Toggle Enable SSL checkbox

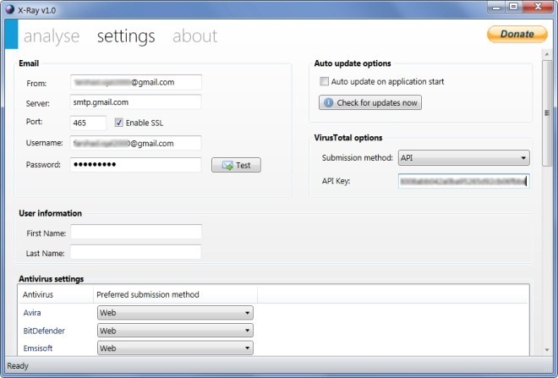(119, 123)
